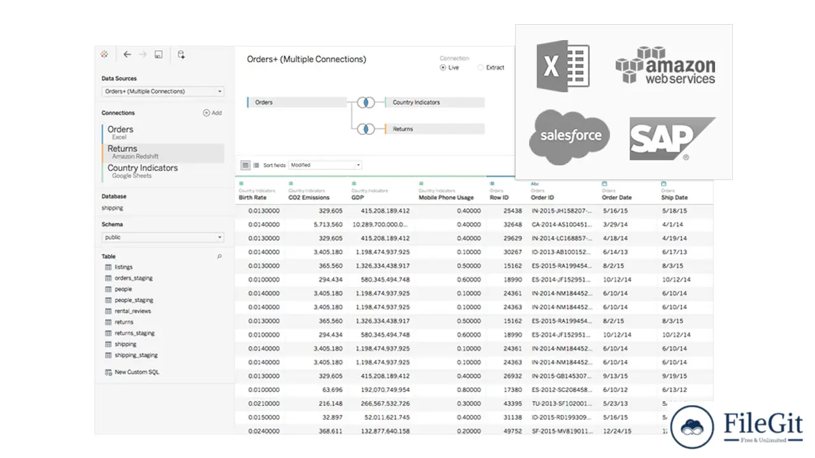
Task: Click Ship Date cell 6/17/13
Action: tap(674, 252)
